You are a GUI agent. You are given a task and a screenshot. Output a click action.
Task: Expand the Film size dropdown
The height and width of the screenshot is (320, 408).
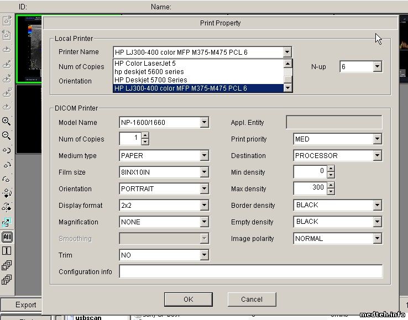204,172
